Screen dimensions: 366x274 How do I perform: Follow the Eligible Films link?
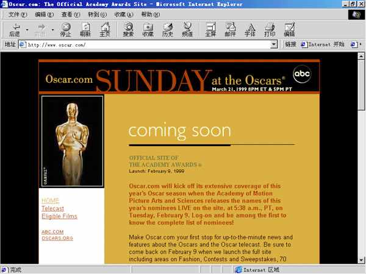pyautogui.click(x=59, y=216)
